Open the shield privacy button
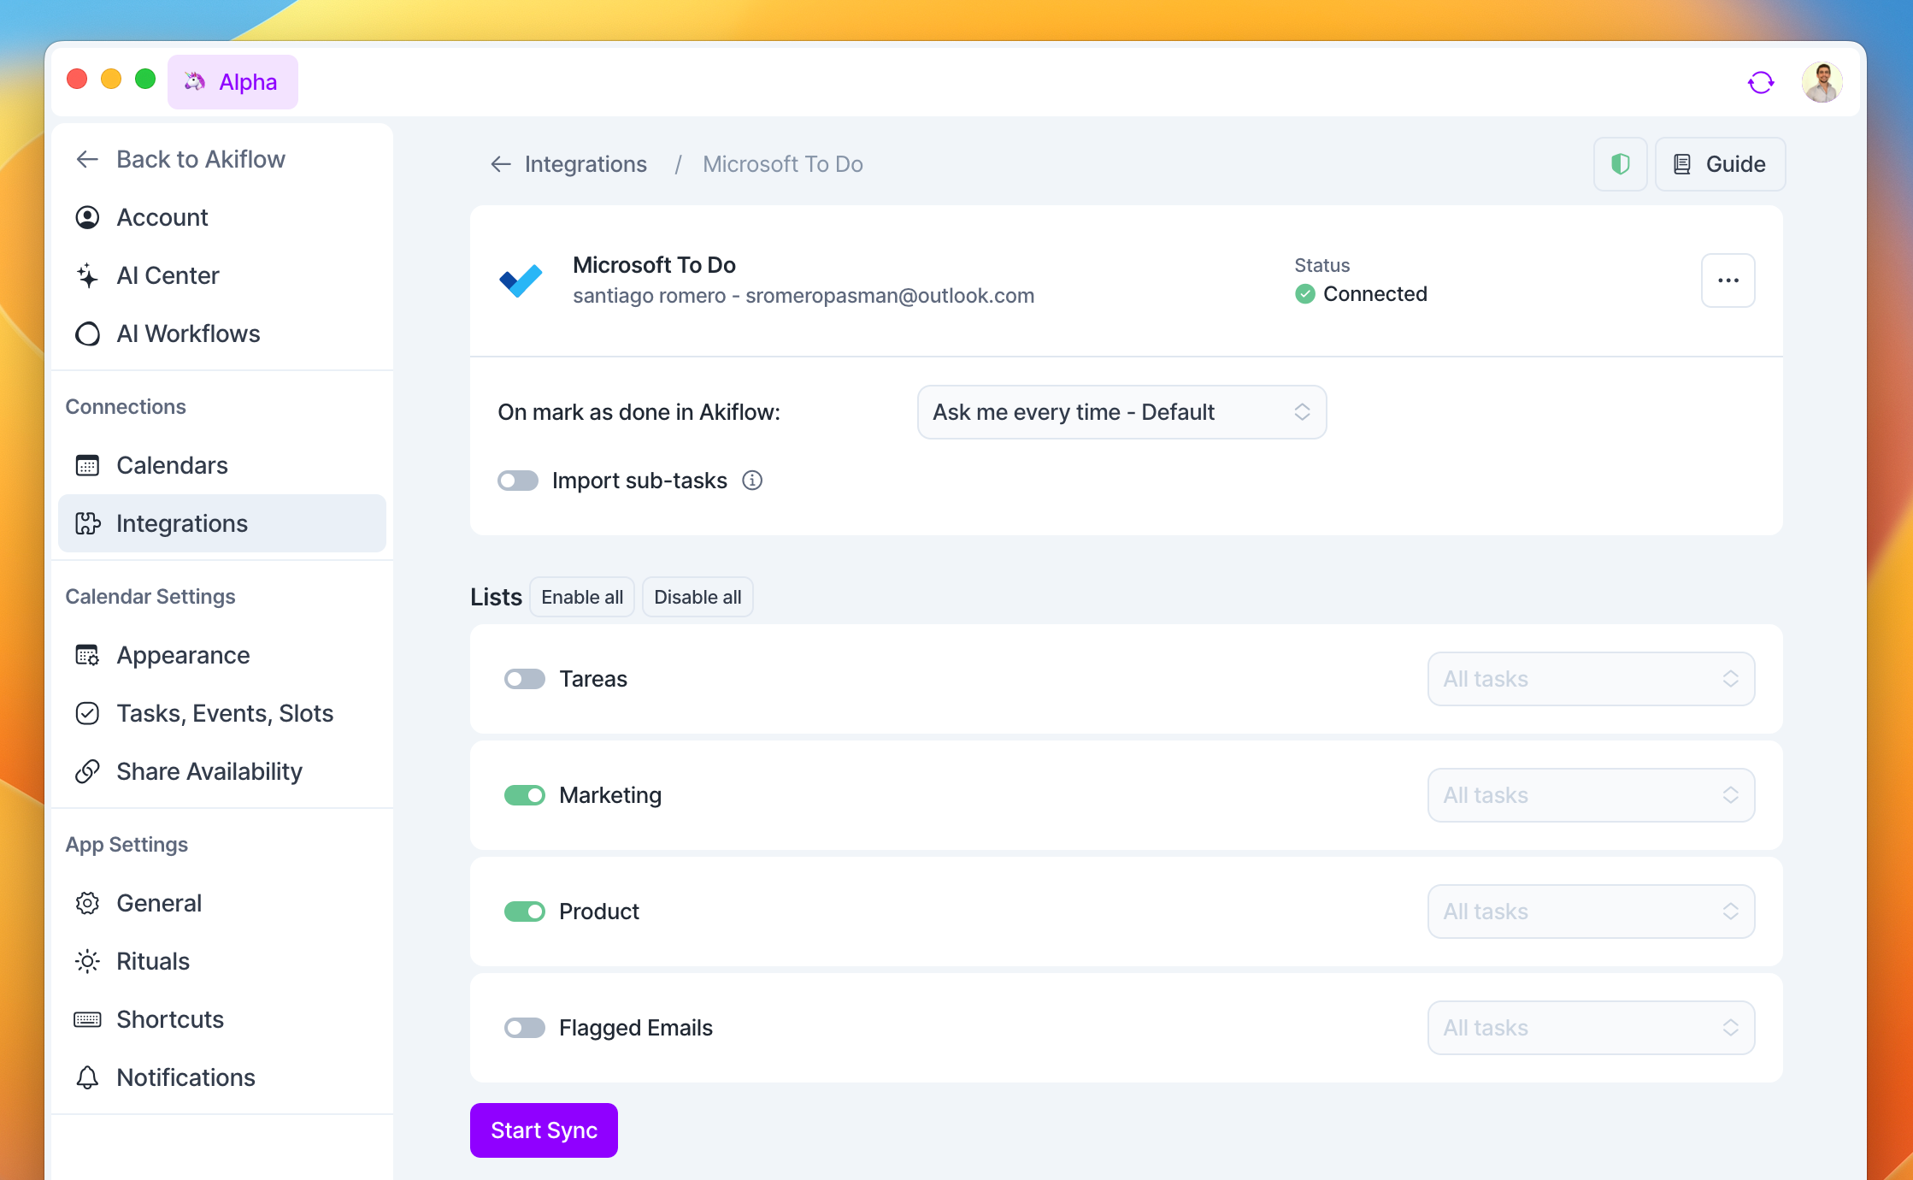This screenshot has height=1180, width=1913. click(x=1620, y=164)
